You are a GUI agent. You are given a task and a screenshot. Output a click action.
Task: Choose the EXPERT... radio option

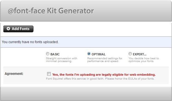pos(130,54)
